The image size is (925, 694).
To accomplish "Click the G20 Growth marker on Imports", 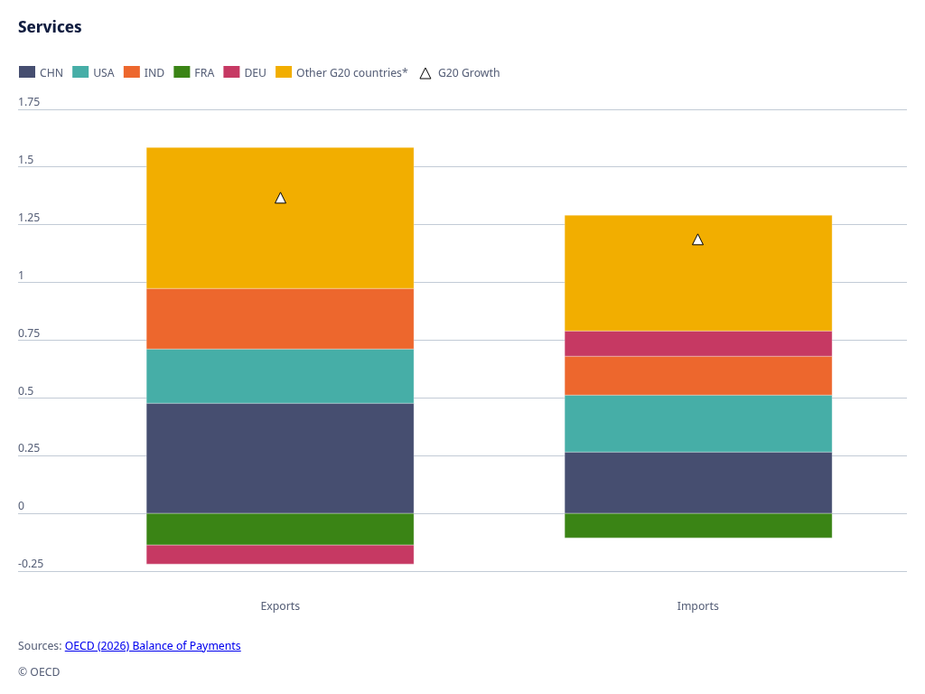I will (x=697, y=239).
